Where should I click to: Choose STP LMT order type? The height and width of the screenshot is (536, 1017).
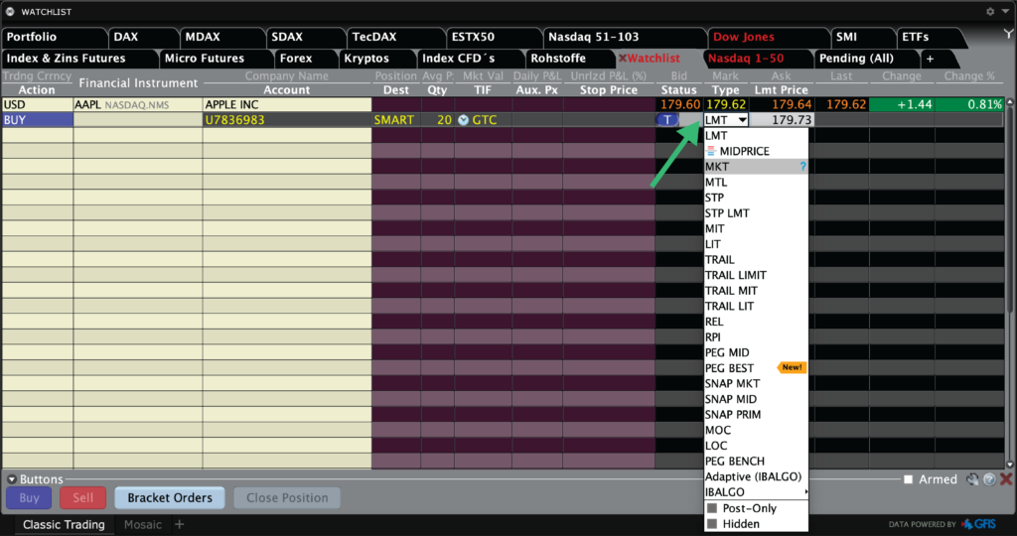756,213
